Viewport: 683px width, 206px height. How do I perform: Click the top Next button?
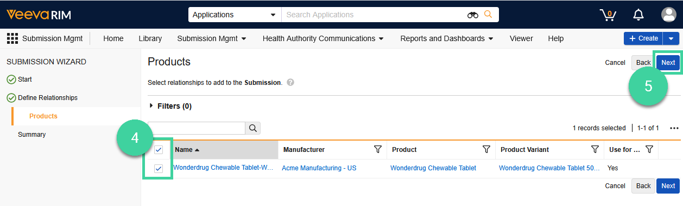(x=668, y=63)
